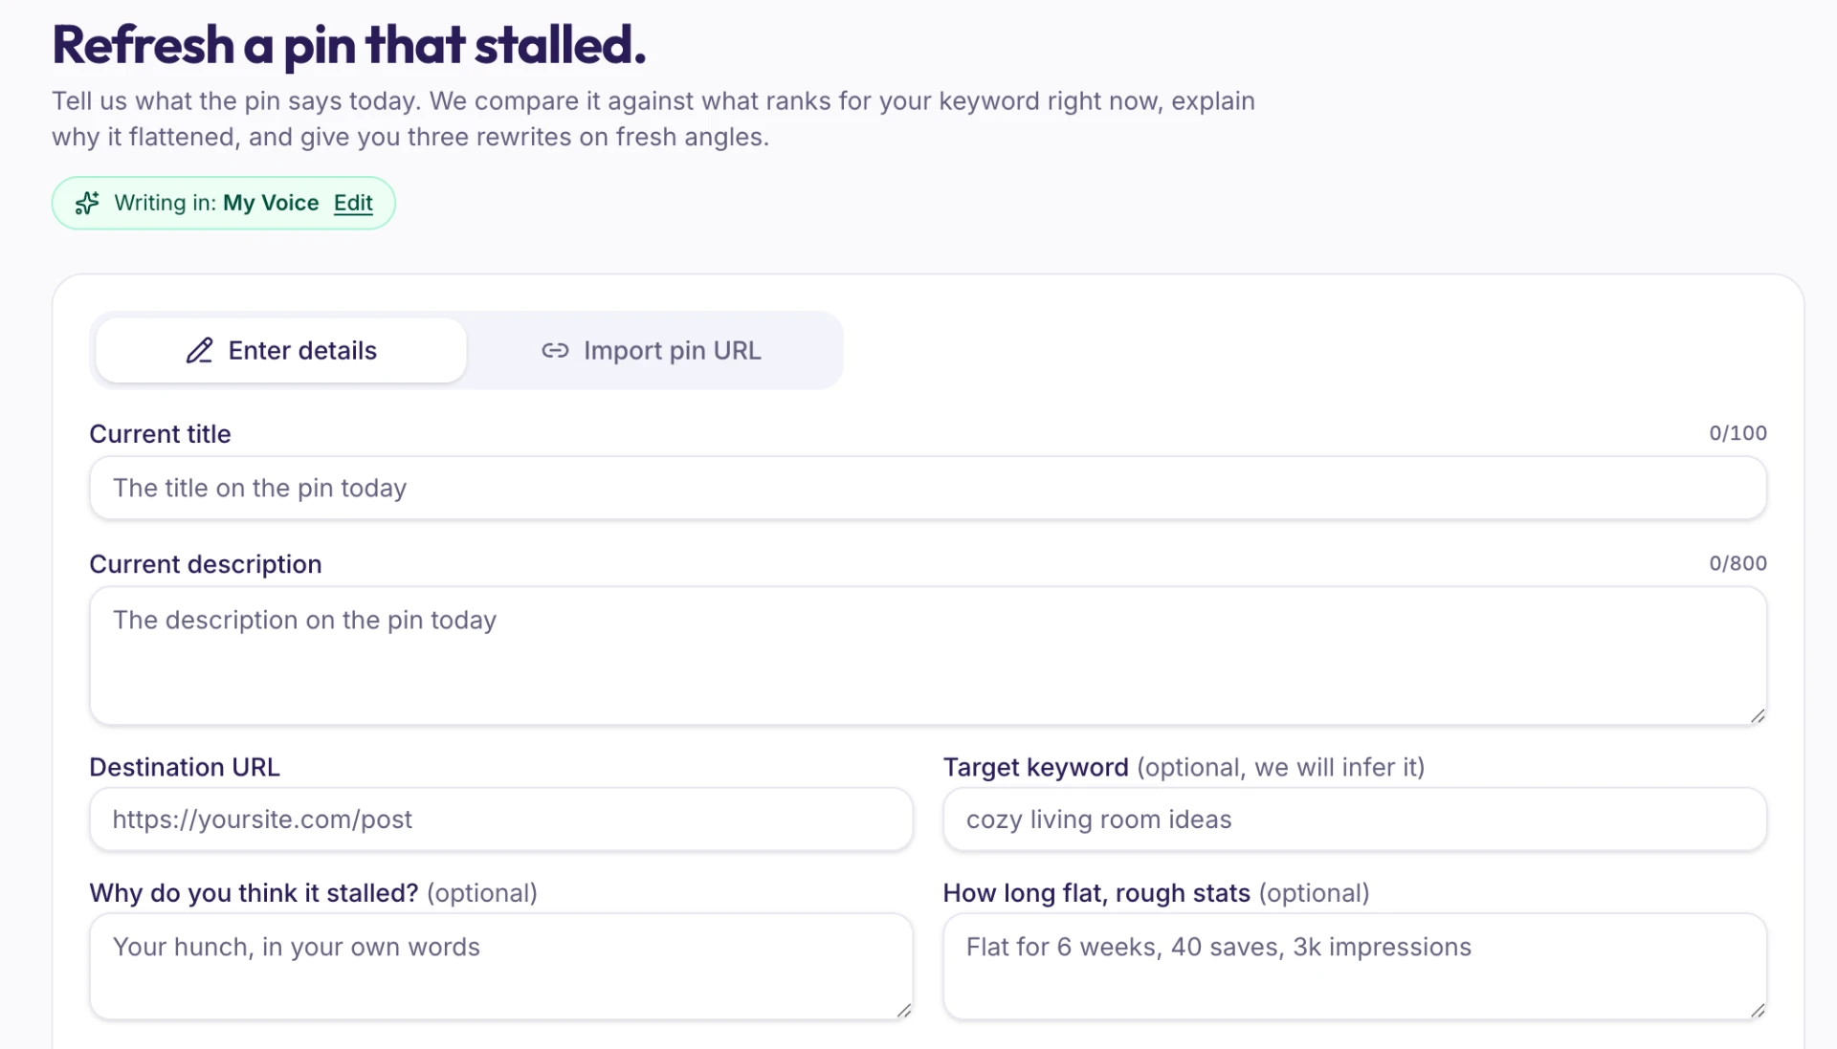Click the Why do you think it stalled box

tap(501, 967)
